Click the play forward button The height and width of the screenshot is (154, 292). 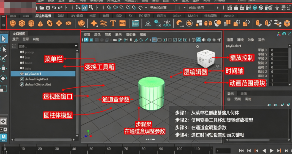pyautogui.click(x=272, y=150)
